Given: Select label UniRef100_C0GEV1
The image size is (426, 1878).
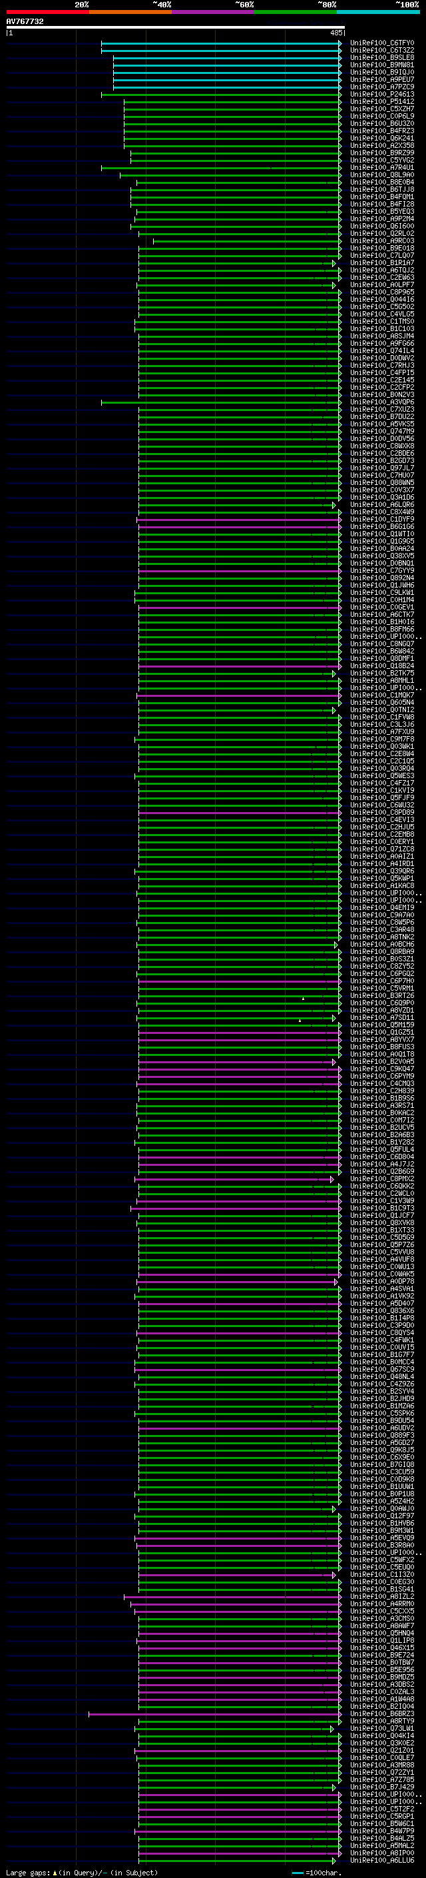Looking at the screenshot, I should coord(381,608).
